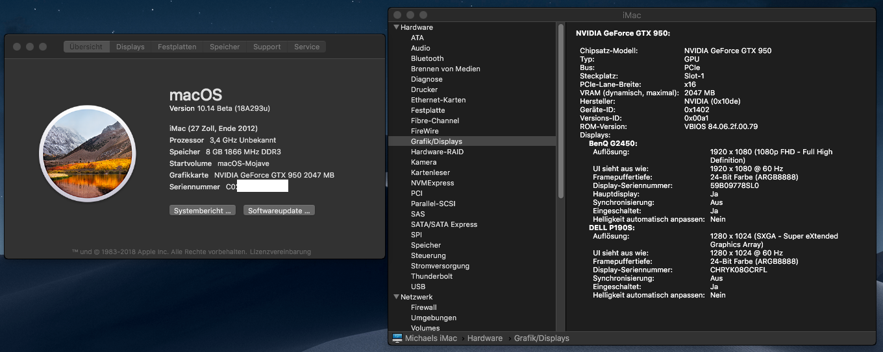Click the computer icon beside Michaels iMac

pos(397,338)
